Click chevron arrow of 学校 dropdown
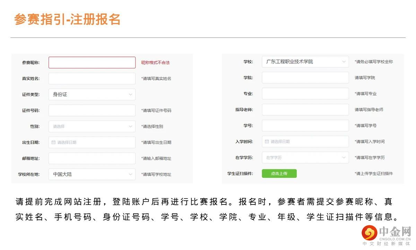This screenshot has width=416, height=250. click(344, 62)
